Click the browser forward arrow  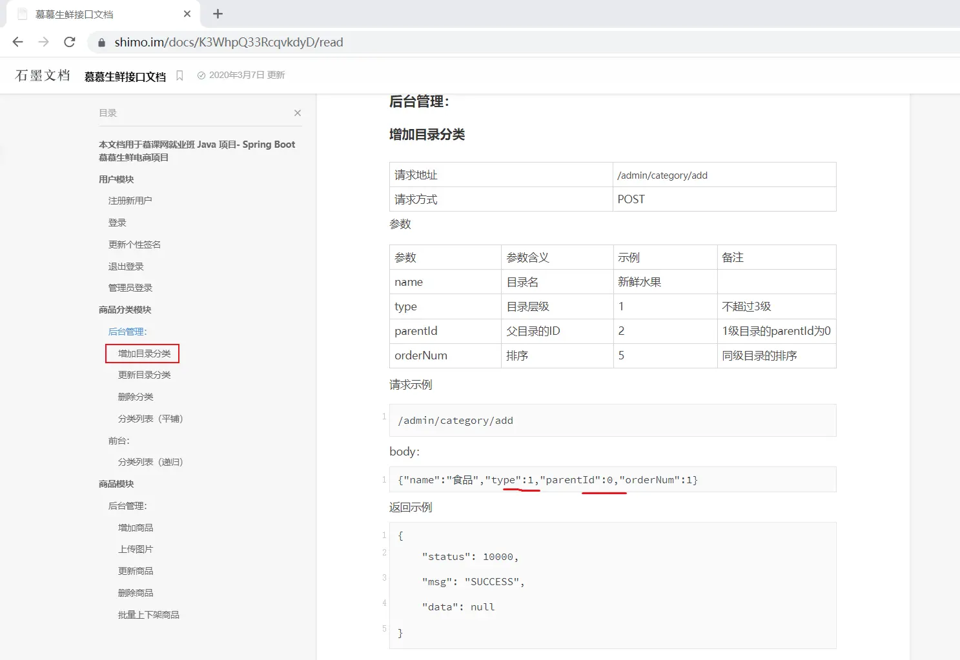[x=44, y=42]
